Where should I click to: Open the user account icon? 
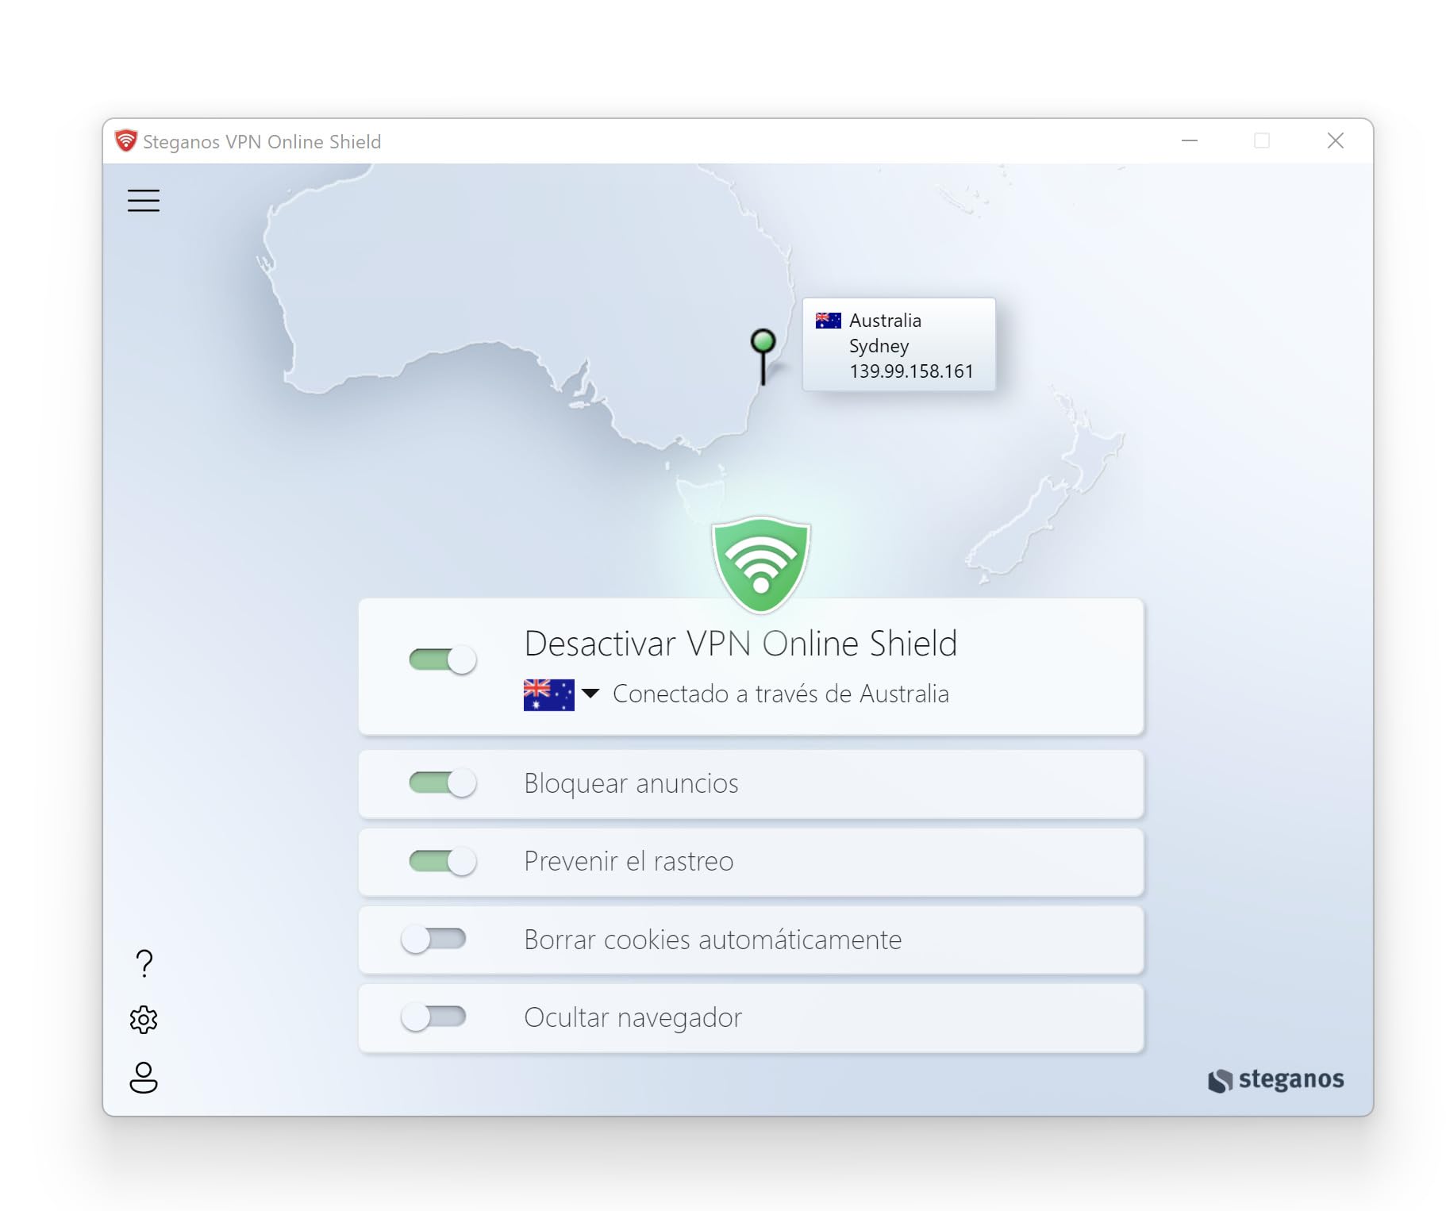[144, 1078]
